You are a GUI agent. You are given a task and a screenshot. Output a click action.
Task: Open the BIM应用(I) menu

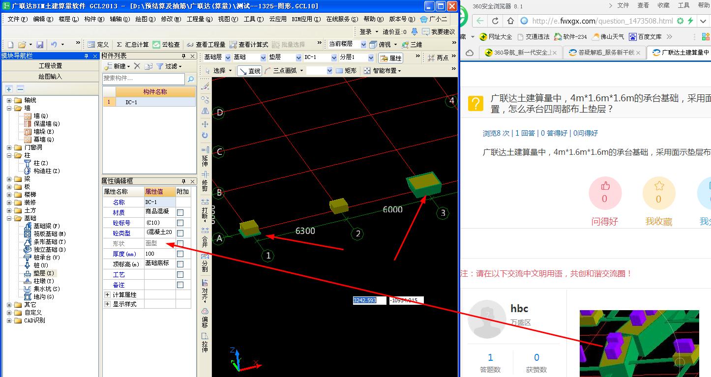[x=306, y=19]
